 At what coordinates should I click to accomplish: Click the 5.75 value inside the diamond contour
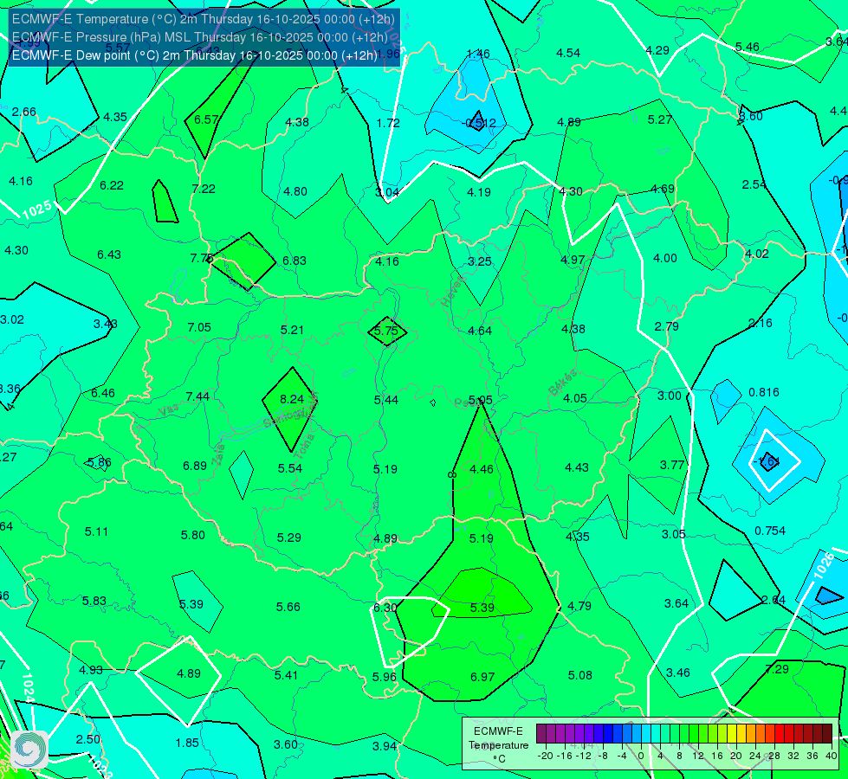coord(386,331)
